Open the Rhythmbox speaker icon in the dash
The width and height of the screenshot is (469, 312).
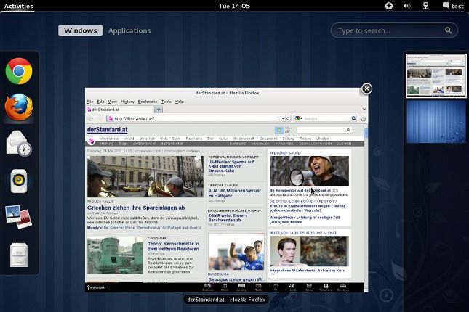pyautogui.click(x=19, y=181)
